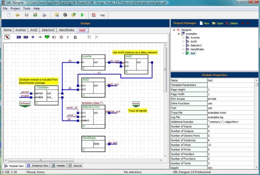Expand the inverter node in project tree
This screenshot has width=260, height=175.
(183, 38)
